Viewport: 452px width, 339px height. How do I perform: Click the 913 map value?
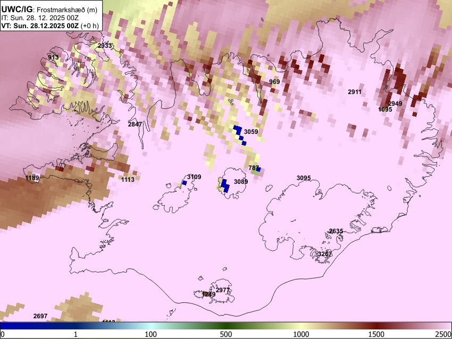point(53,57)
